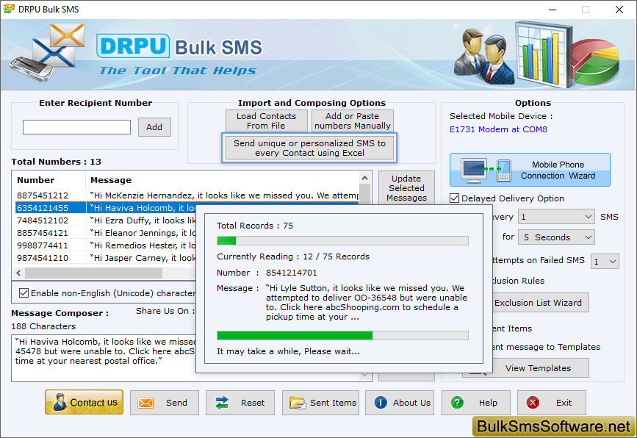This screenshot has height=438, width=637.
Task: Toggle Enable non-English (Unicode) characters checkbox
Action: [24, 293]
